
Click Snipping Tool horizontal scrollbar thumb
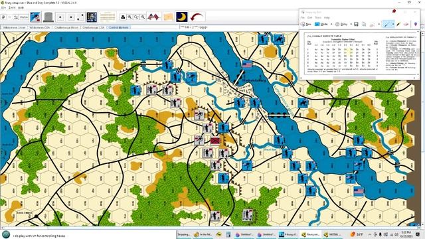tap(354, 78)
